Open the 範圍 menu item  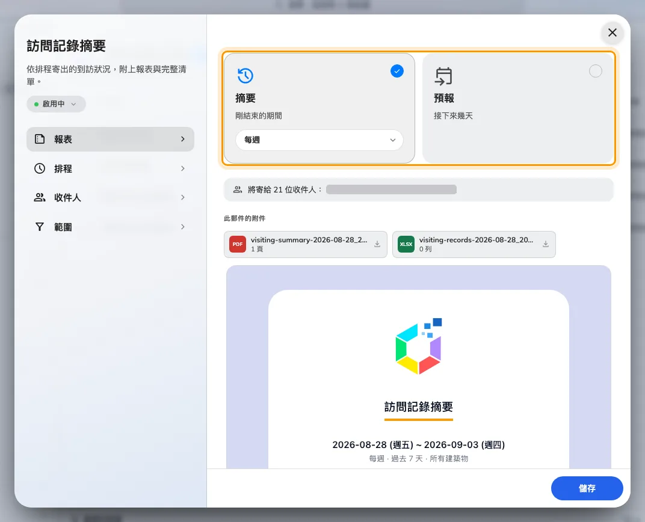pyautogui.click(x=110, y=227)
